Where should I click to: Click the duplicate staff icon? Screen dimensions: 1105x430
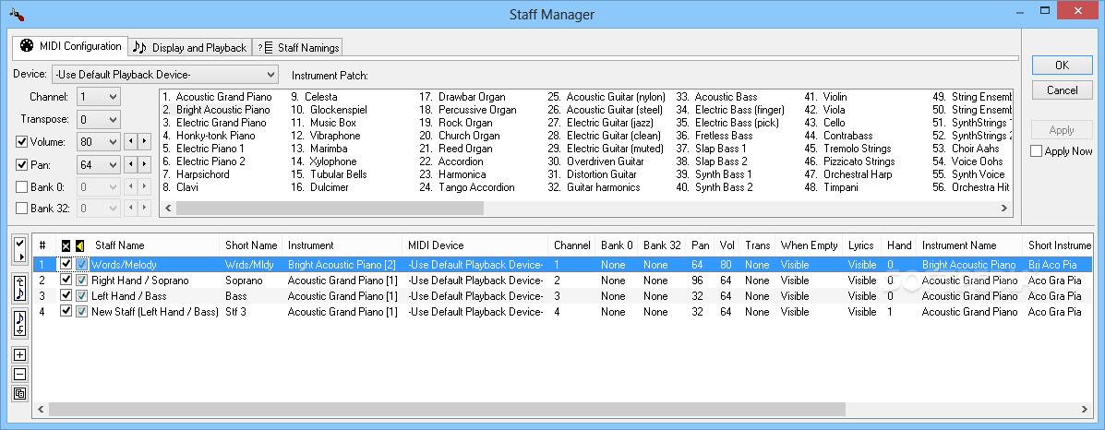point(19,394)
